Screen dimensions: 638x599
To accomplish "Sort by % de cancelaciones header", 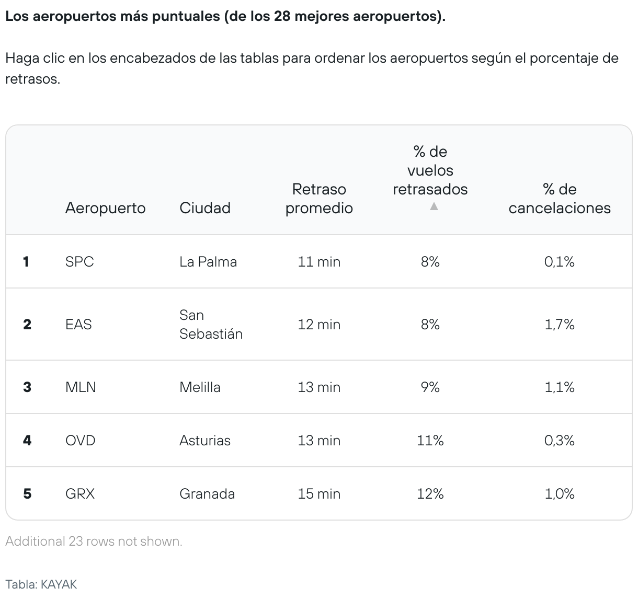I will pos(560,199).
